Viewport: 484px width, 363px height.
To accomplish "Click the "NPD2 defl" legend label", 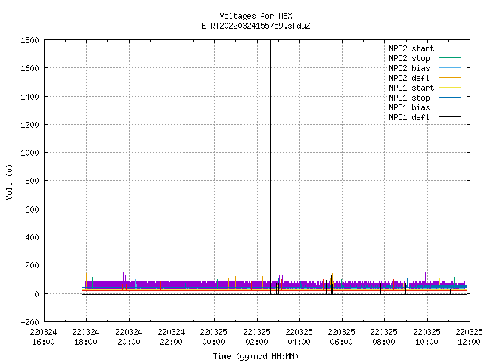I will (409, 78).
